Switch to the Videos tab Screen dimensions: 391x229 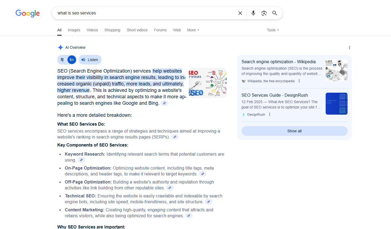[92, 30]
